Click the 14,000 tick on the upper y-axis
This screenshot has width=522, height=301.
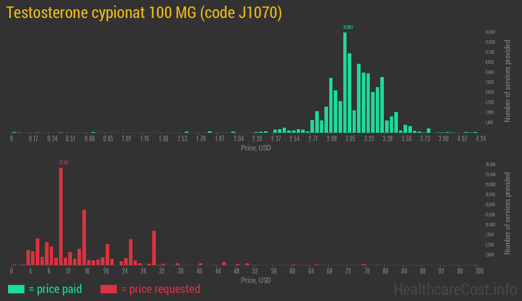[490, 32]
